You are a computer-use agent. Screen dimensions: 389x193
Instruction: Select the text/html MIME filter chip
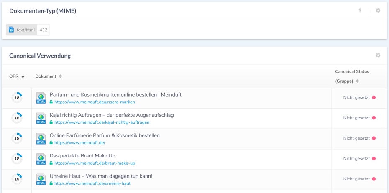point(28,30)
